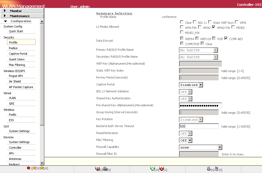Click the orange major alarm icon

coord(35,168)
